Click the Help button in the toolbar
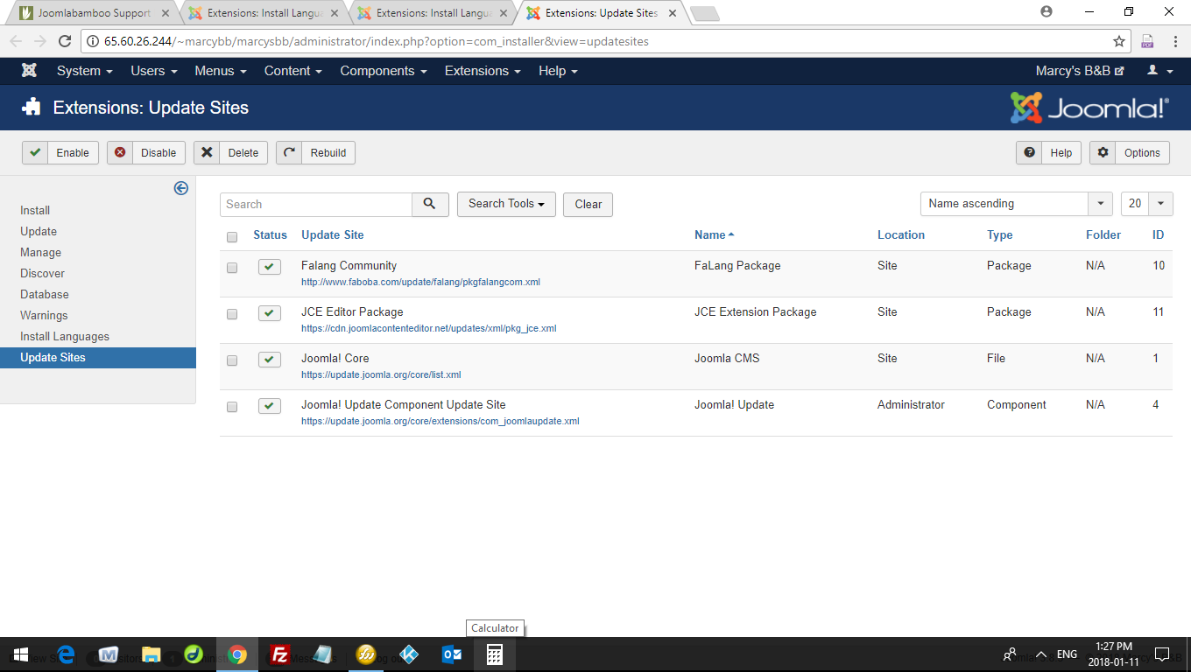Screen dimensions: 1191x672 click(1048, 152)
